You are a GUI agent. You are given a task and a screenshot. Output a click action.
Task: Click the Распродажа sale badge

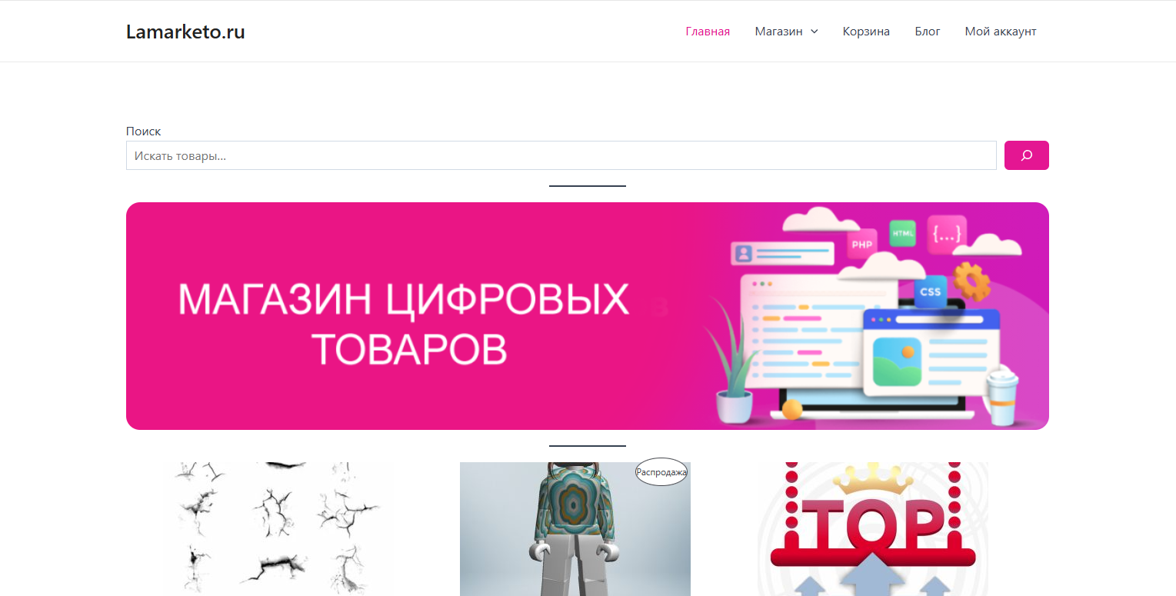pos(661,472)
